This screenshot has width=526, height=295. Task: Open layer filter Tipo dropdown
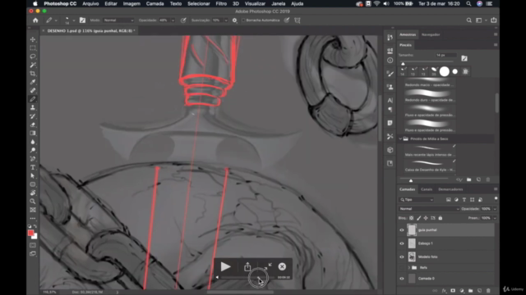point(417,200)
